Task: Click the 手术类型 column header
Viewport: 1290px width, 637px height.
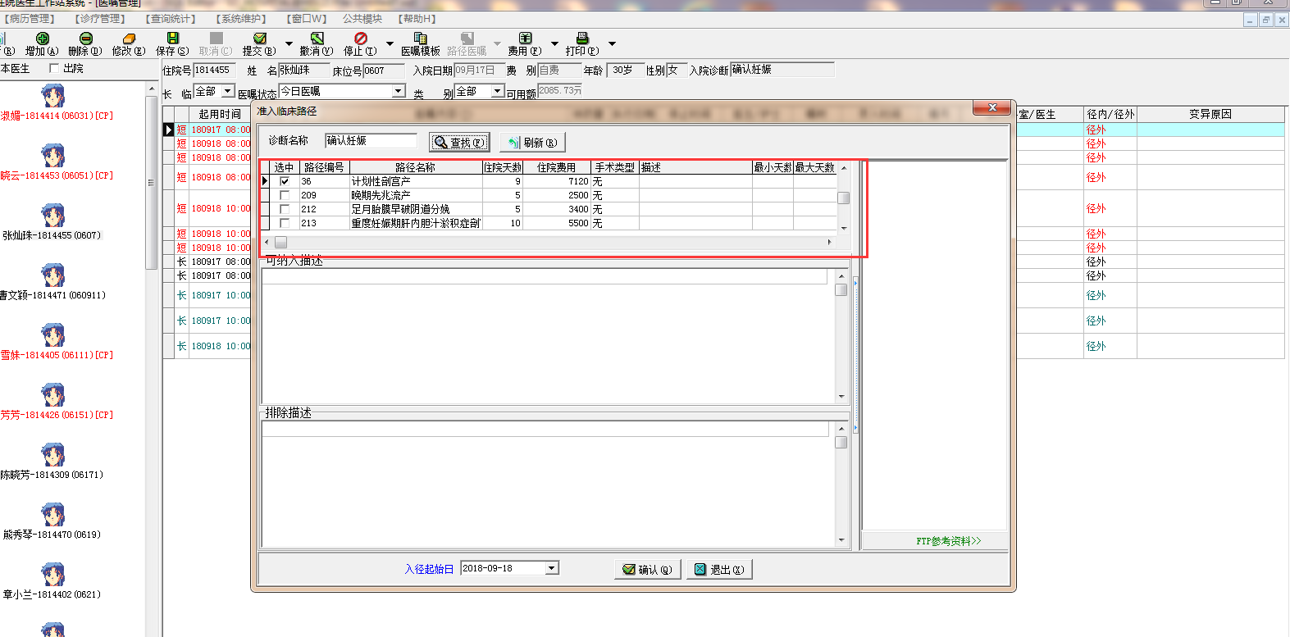Action: tap(614, 167)
